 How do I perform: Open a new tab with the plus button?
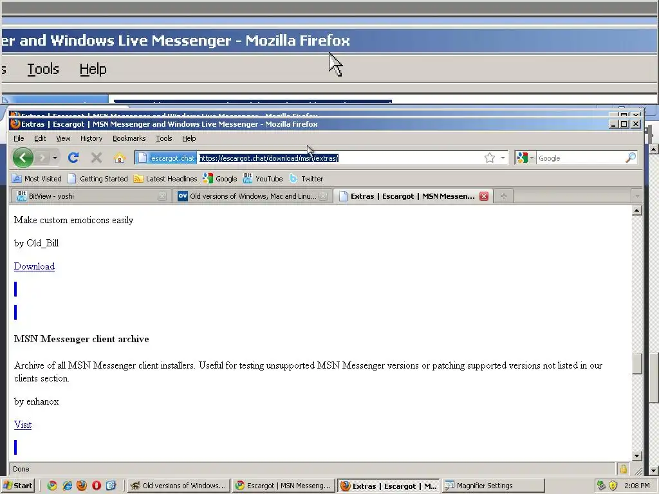[x=503, y=196]
